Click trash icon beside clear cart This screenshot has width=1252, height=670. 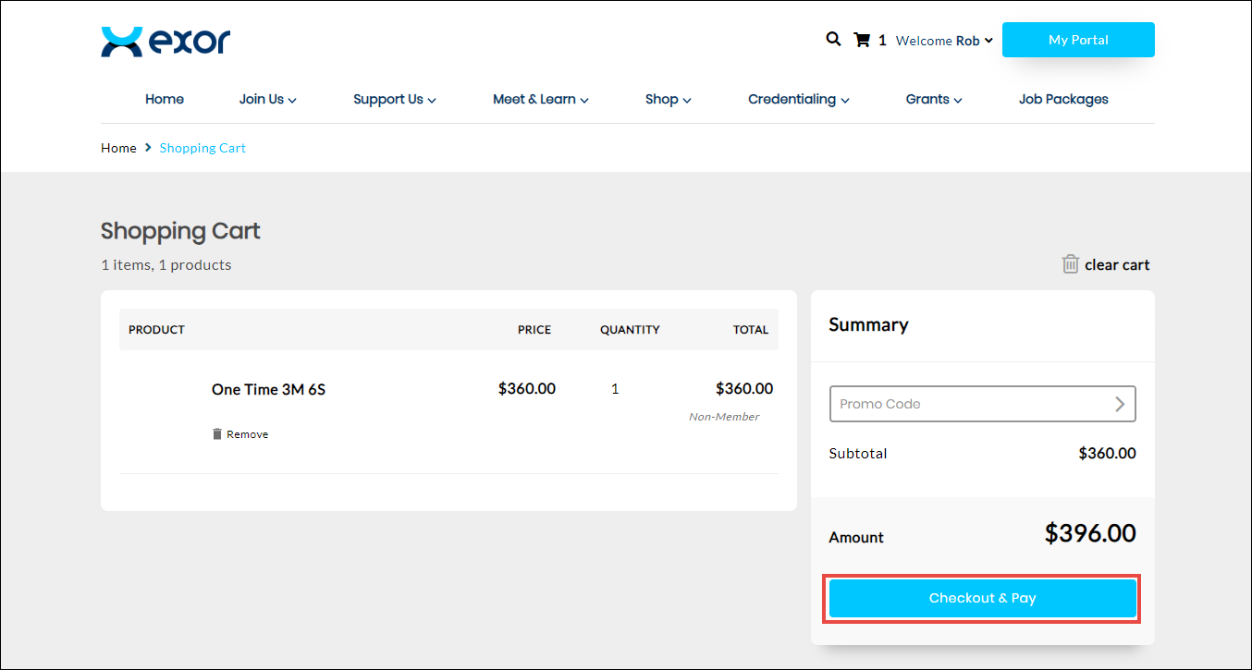(1070, 264)
